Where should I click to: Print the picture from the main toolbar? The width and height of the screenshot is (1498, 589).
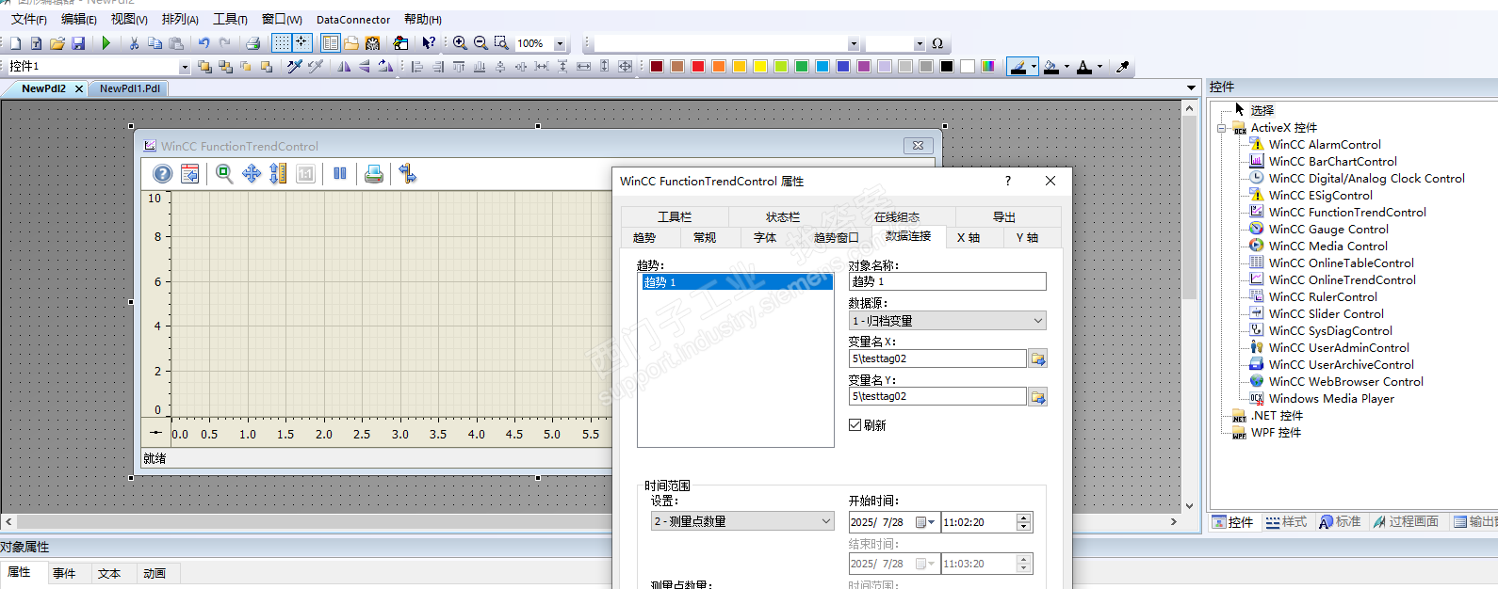point(252,43)
